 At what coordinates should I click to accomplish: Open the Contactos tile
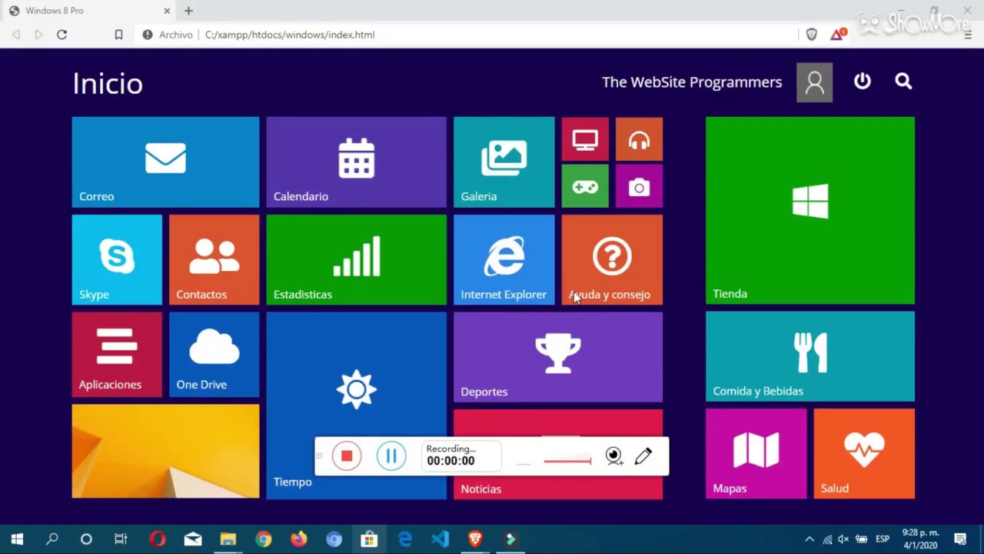214,259
